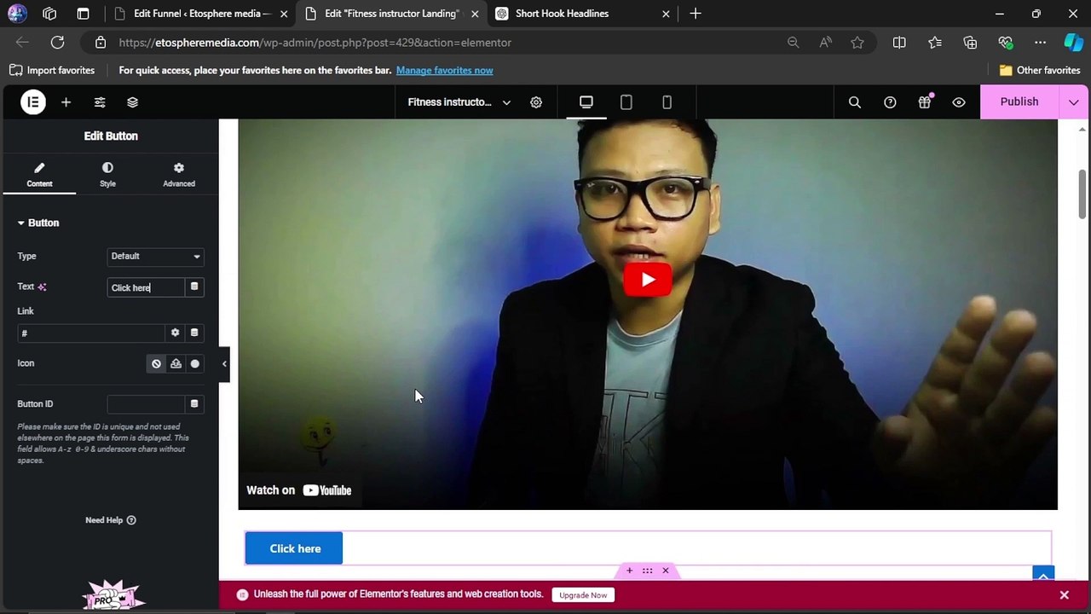Click the Read aloud icon
This screenshot has width=1091, height=614.
tap(826, 43)
